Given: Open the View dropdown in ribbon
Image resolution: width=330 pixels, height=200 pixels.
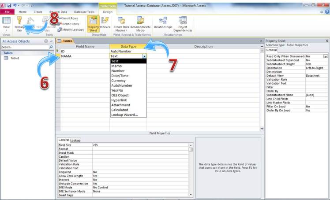Looking at the screenshot, I should pyautogui.click(x=6, y=29).
